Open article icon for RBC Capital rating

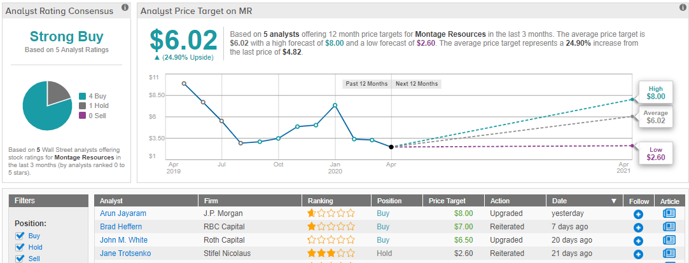669,227
